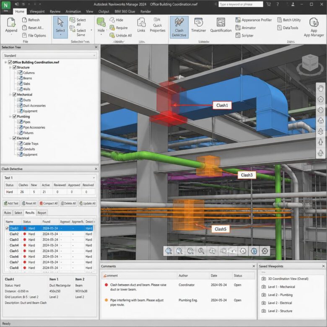Toggle the Structure checkbox
The image size is (327, 327).
click(x=14, y=67)
